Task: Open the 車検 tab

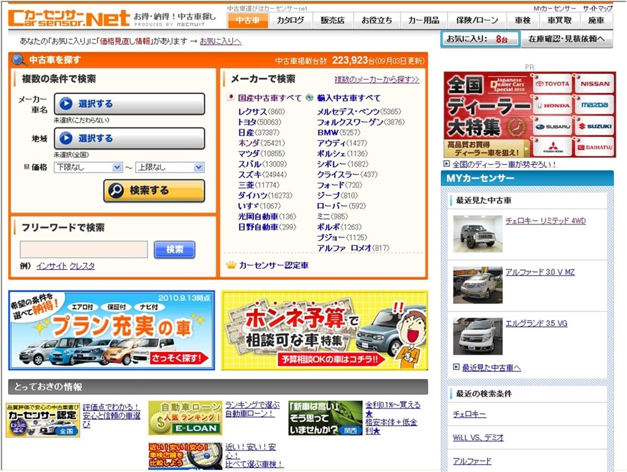Action: pos(522,21)
